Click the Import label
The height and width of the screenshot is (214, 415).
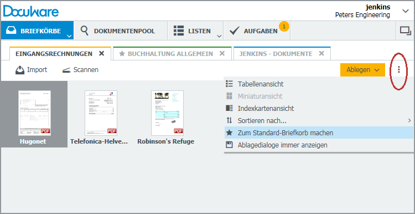pos(37,70)
